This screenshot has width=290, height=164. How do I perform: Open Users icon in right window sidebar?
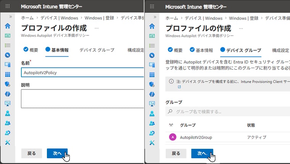152,113
